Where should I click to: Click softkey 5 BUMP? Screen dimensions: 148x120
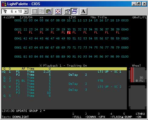coord(127,115)
